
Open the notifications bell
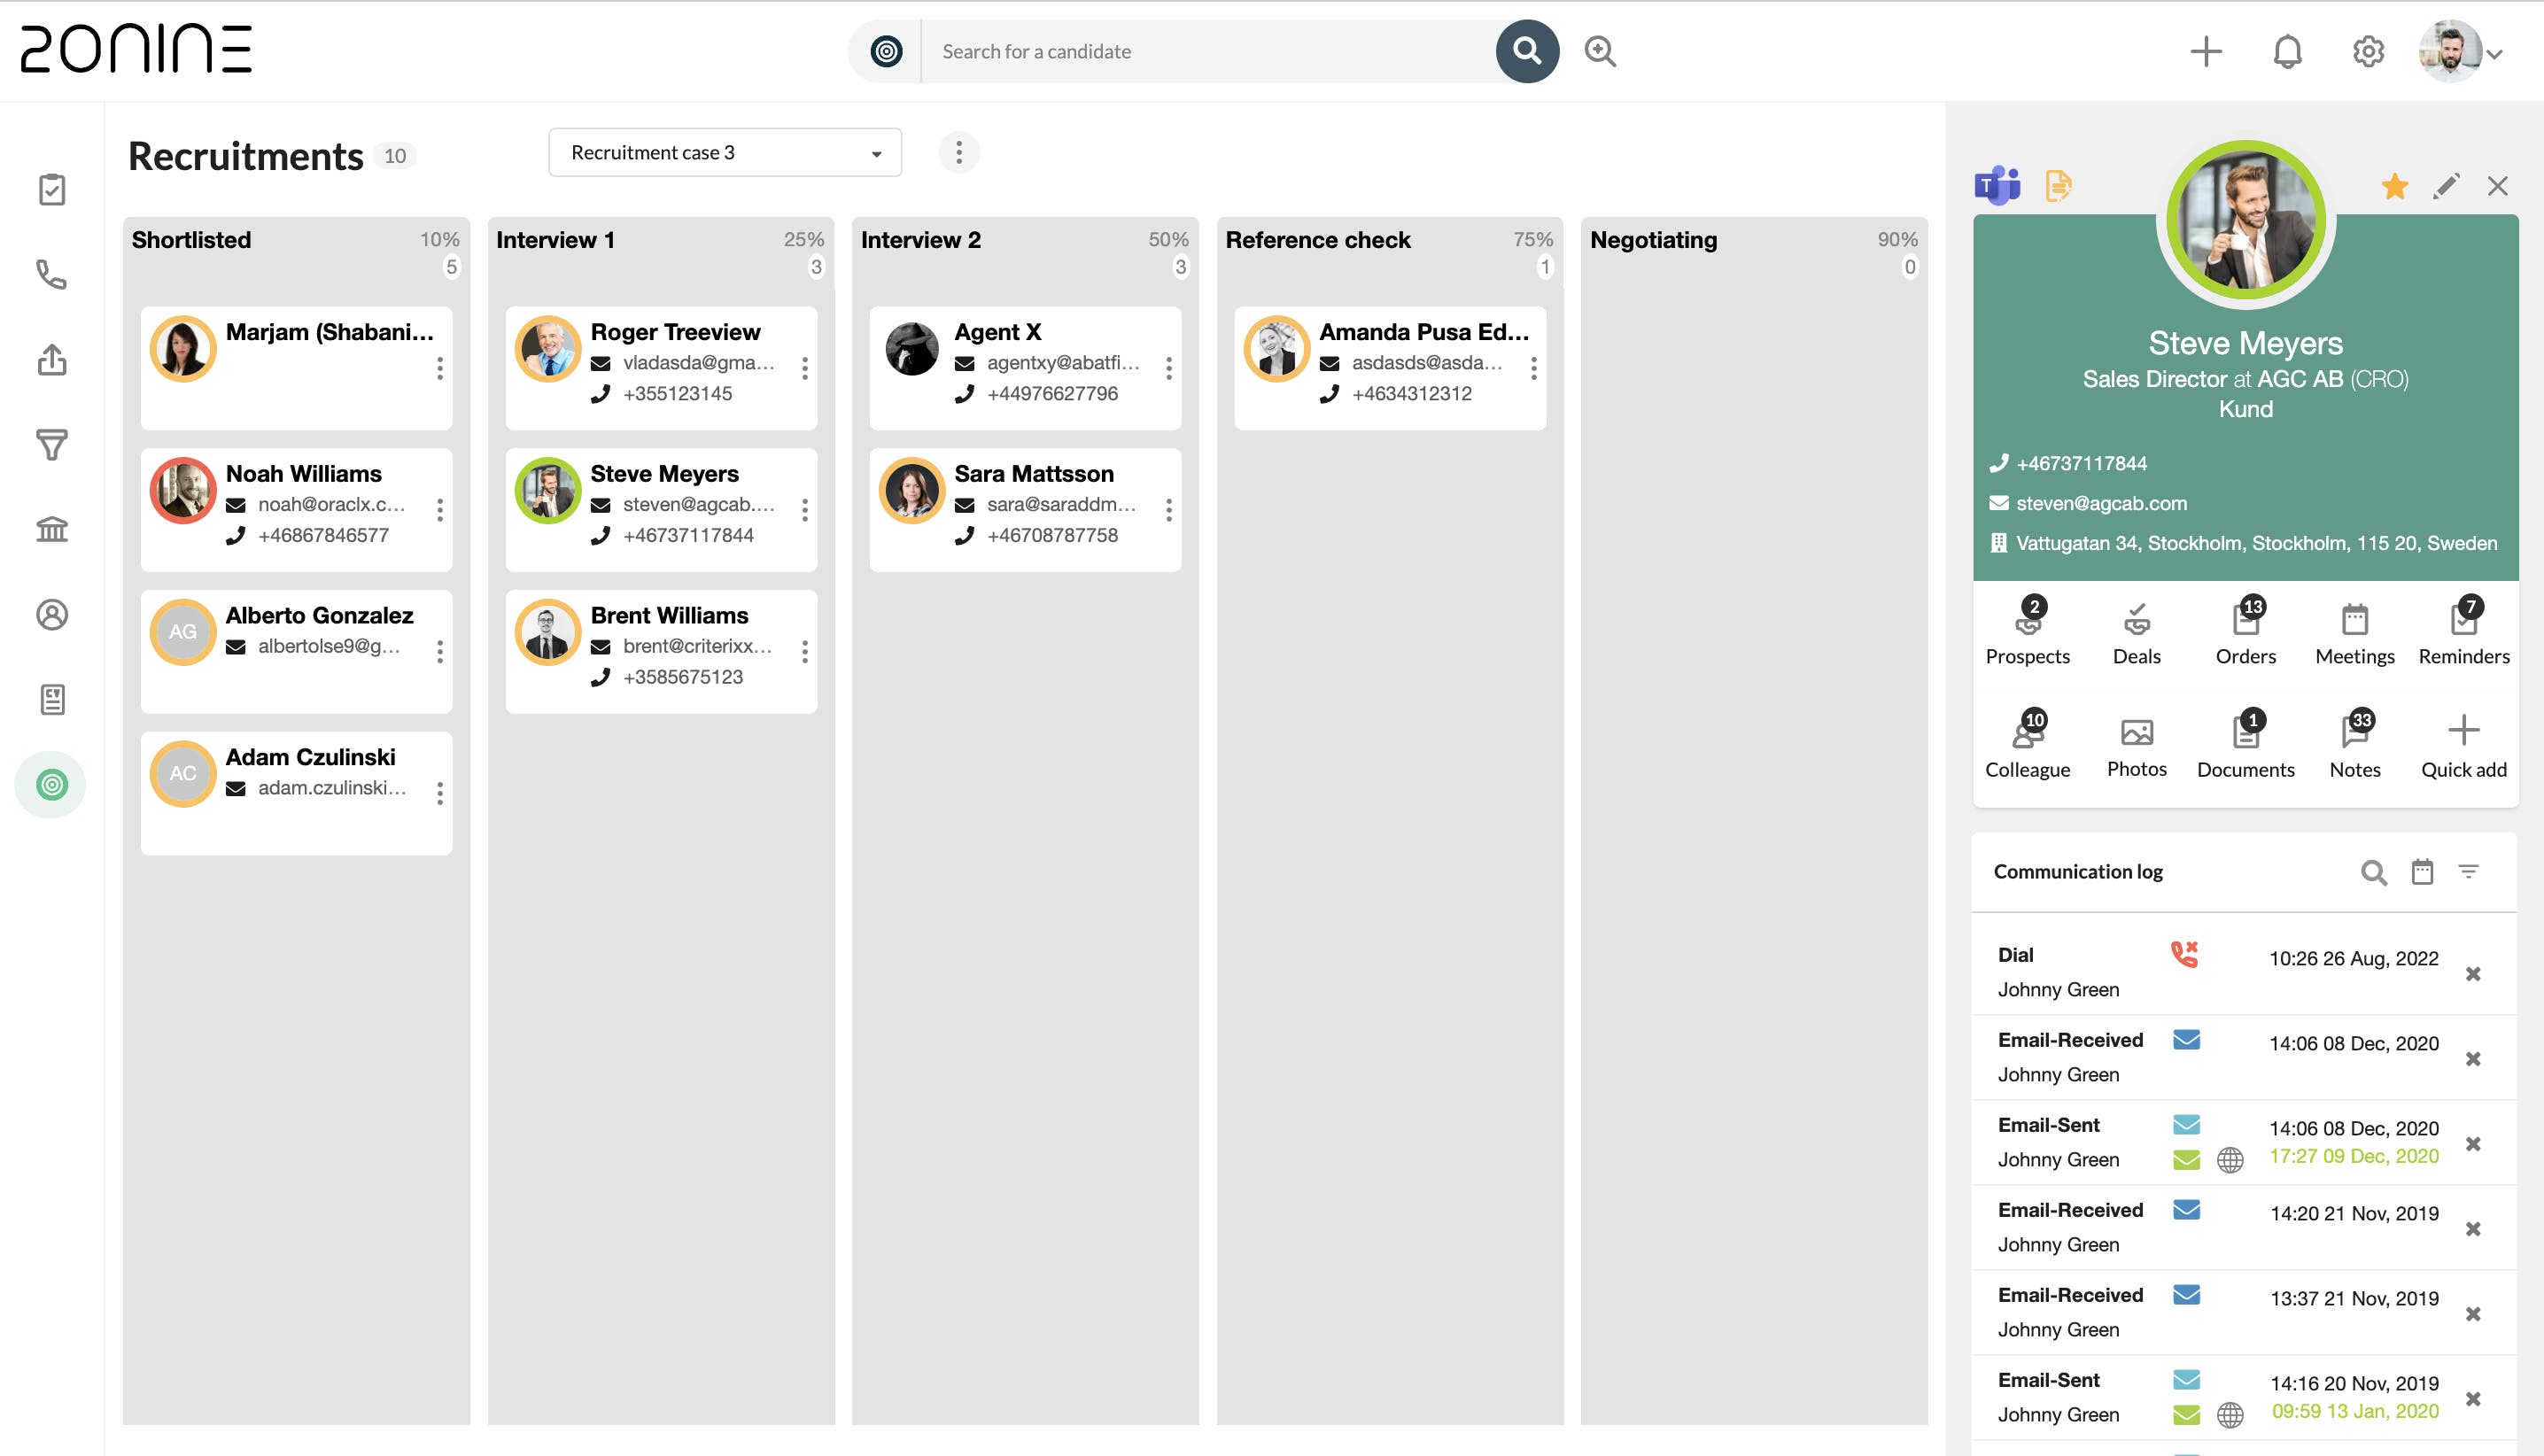tap(2287, 51)
